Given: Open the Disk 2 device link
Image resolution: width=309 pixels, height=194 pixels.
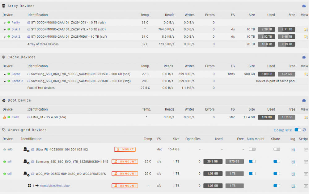Looking at the screenshot, I should [16, 37].
